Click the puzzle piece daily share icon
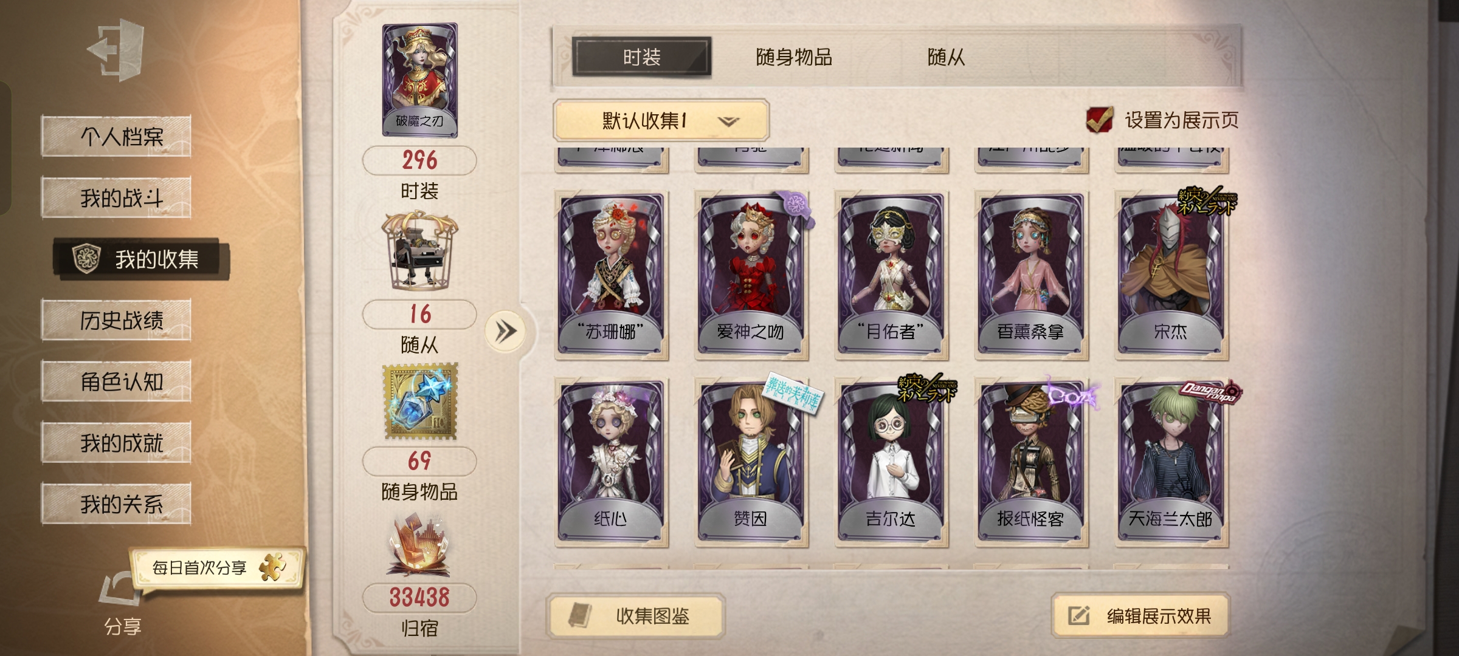1459x656 pixels. click(272, 567)
